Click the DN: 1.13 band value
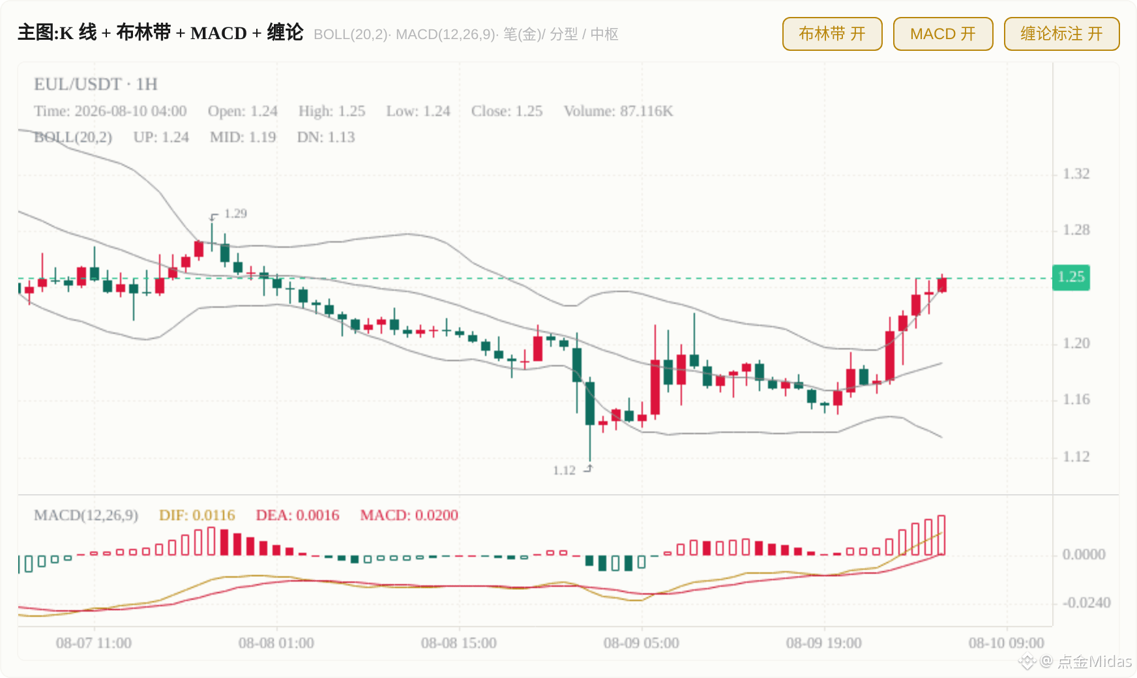This screenshot has width=1137, height=678. [326, 137]
